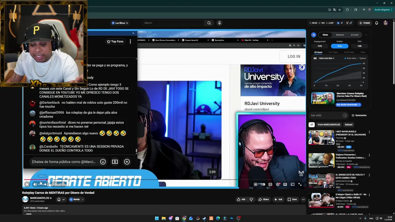The image size is (395, 222).
Task: Cast the video to a TV
Action: tap(292, 184)
